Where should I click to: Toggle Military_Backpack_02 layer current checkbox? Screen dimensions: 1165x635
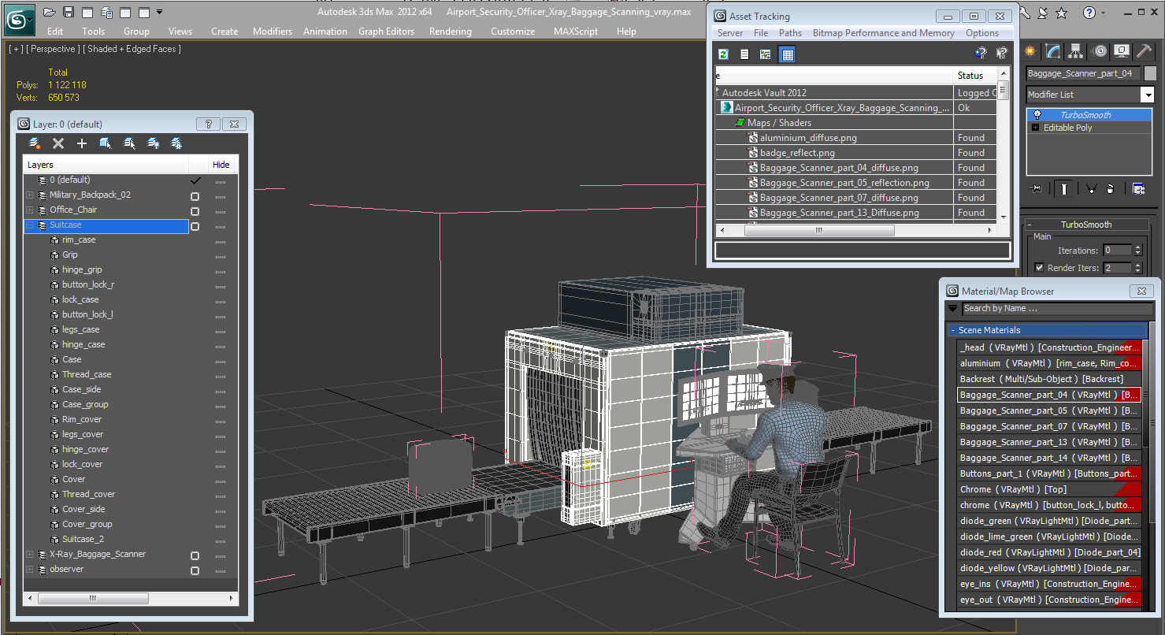click(195, 196)
